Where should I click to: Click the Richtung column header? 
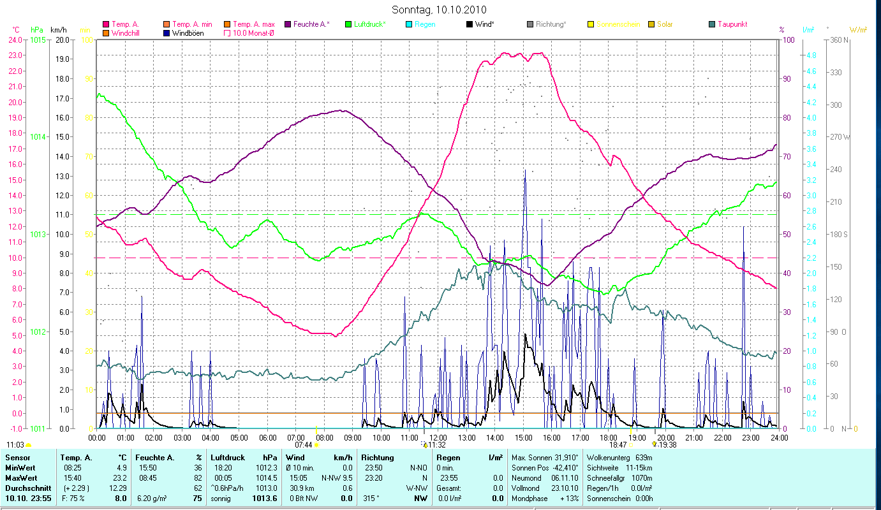378,457
